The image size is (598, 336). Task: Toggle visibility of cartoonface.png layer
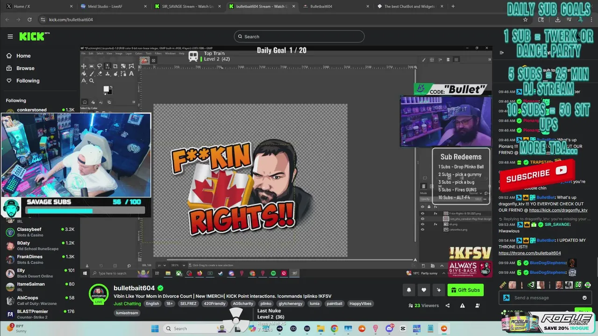422,230
